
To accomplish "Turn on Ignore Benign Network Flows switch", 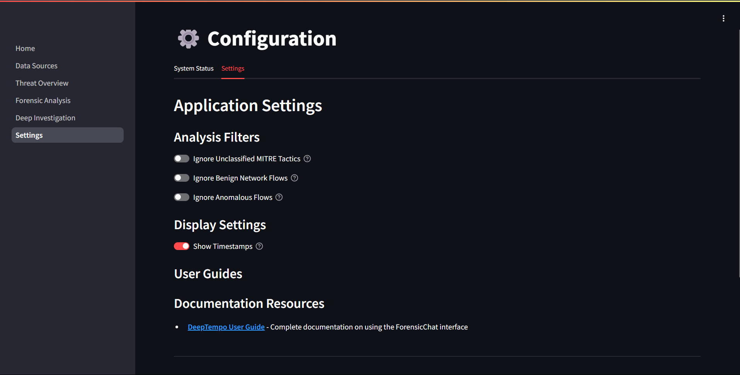I will click(182, 178).
